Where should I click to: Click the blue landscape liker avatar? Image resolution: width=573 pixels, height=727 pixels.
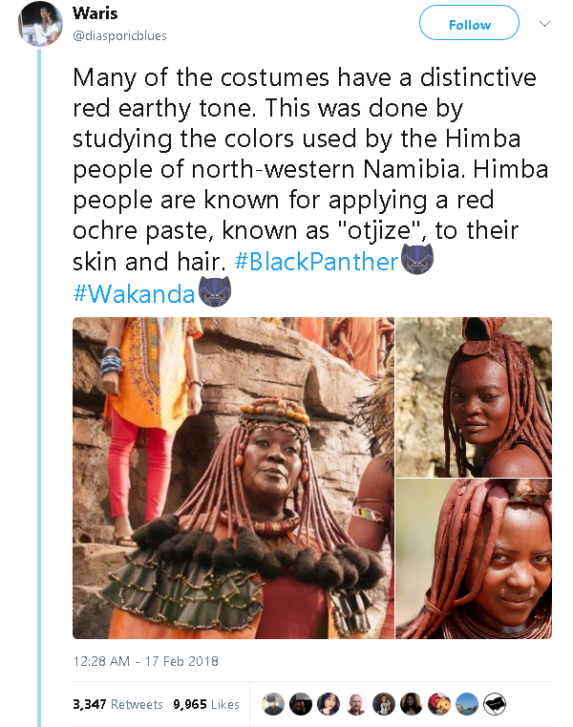[467, 704]
